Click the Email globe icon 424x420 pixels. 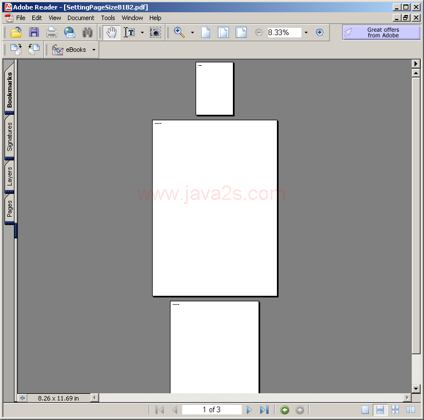coord(70,32)
